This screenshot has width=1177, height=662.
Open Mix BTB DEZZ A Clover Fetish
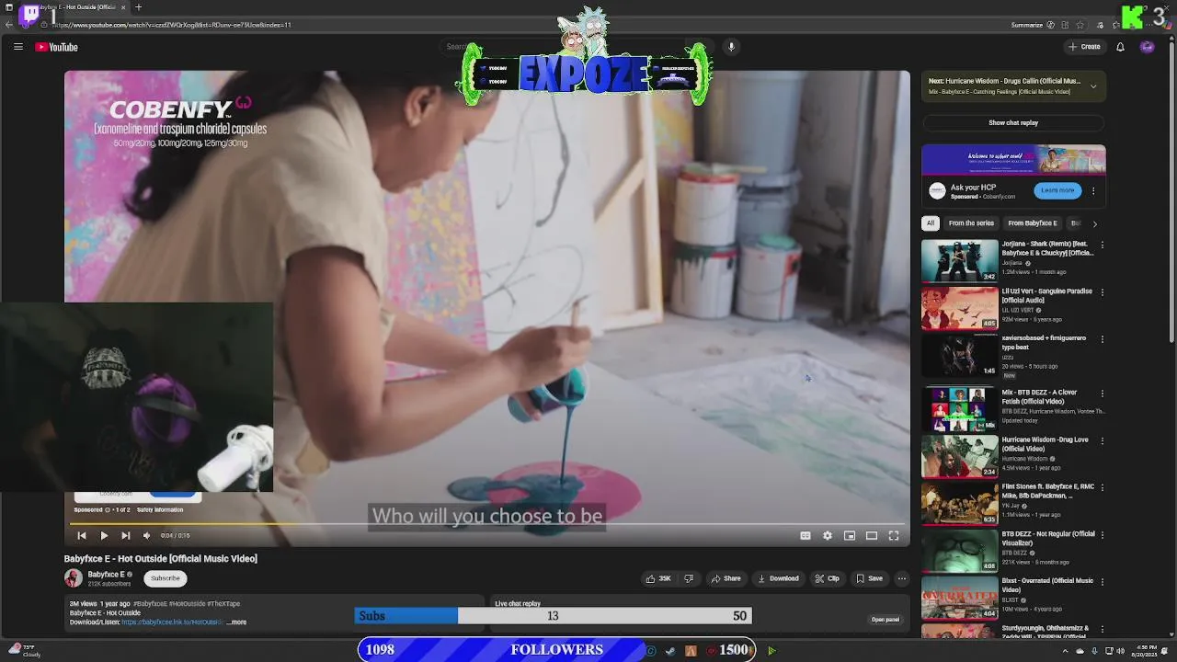(x=960, y=409)
